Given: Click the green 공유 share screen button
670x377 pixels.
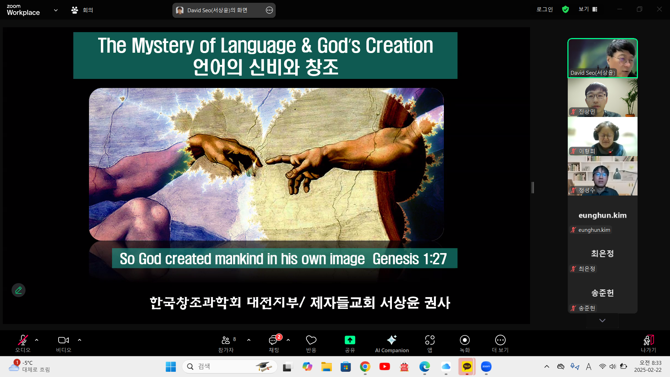Looking at the screenshot, I should point(350,344).
